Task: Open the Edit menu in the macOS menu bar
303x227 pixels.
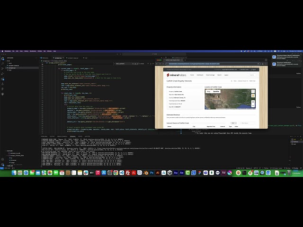Action: click(17, 51)
